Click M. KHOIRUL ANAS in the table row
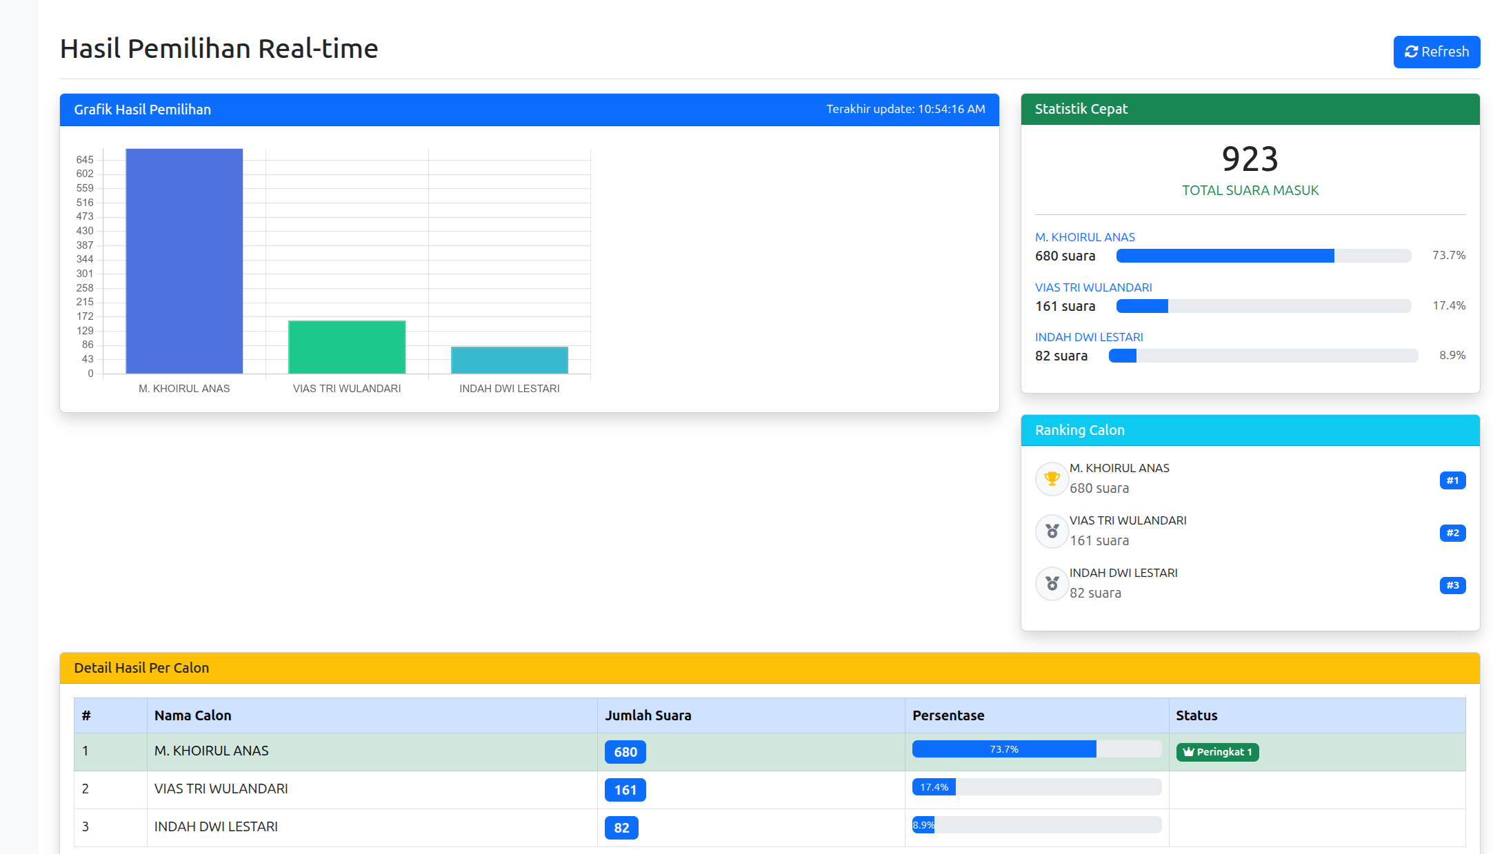Viewport: 1493px width, 854px height. 212,751
